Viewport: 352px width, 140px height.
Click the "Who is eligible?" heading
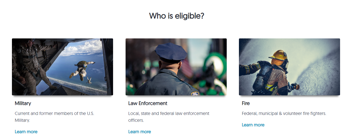click(176, 16)
